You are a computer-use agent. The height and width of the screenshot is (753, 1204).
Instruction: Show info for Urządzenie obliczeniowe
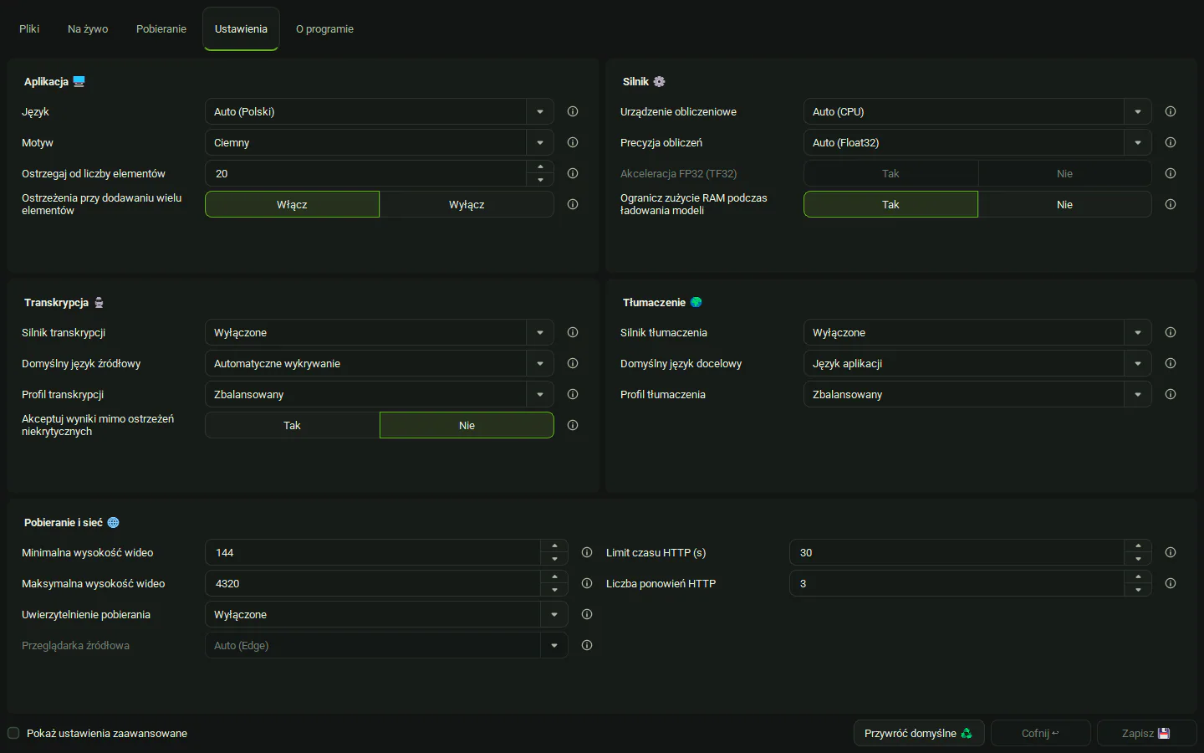tap(1171, 111)
